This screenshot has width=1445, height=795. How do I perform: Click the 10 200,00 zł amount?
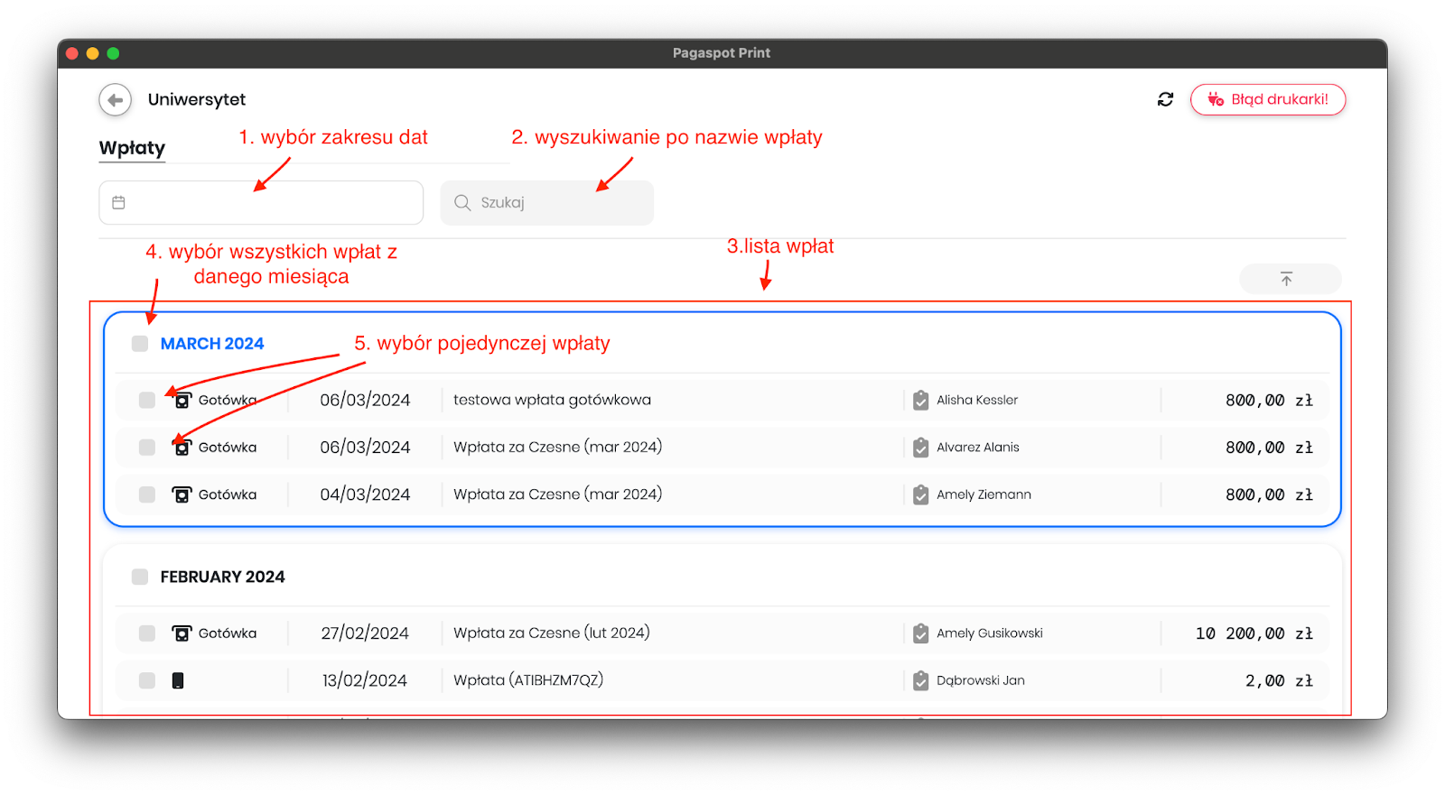coord(1254,633)
